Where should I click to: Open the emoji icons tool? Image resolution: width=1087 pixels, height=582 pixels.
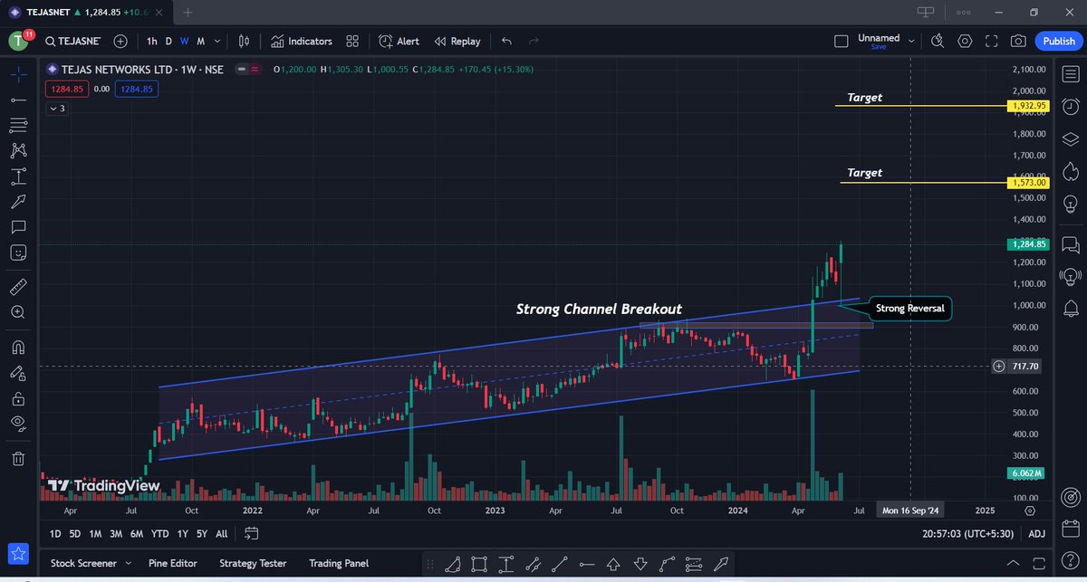coord(18,252)
